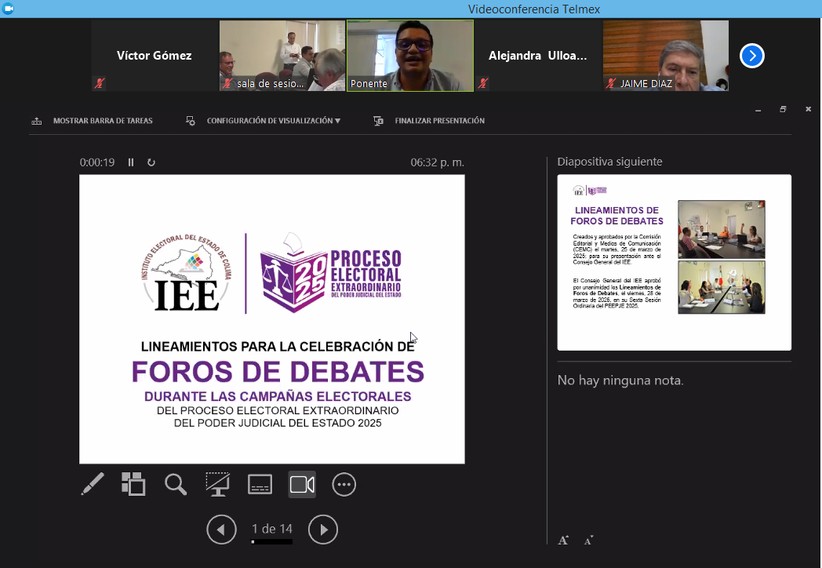The image size is (822, 568).
Task: Click FINALIZAR PRESENTACIÓN
Action: [x=440, y=121]
